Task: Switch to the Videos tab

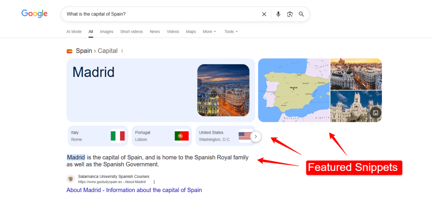Action: click(x=173, y=32)
